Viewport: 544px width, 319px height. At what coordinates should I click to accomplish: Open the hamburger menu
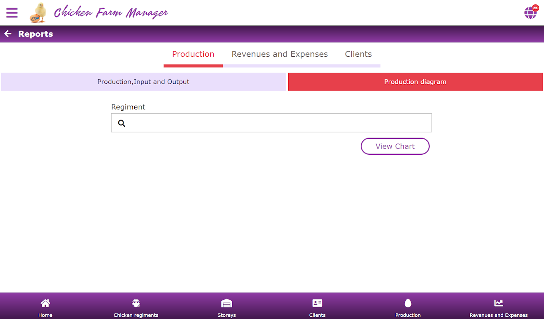12,13
